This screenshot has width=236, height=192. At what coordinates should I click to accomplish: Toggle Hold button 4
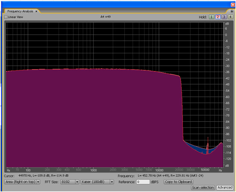(x=230, y=17)
